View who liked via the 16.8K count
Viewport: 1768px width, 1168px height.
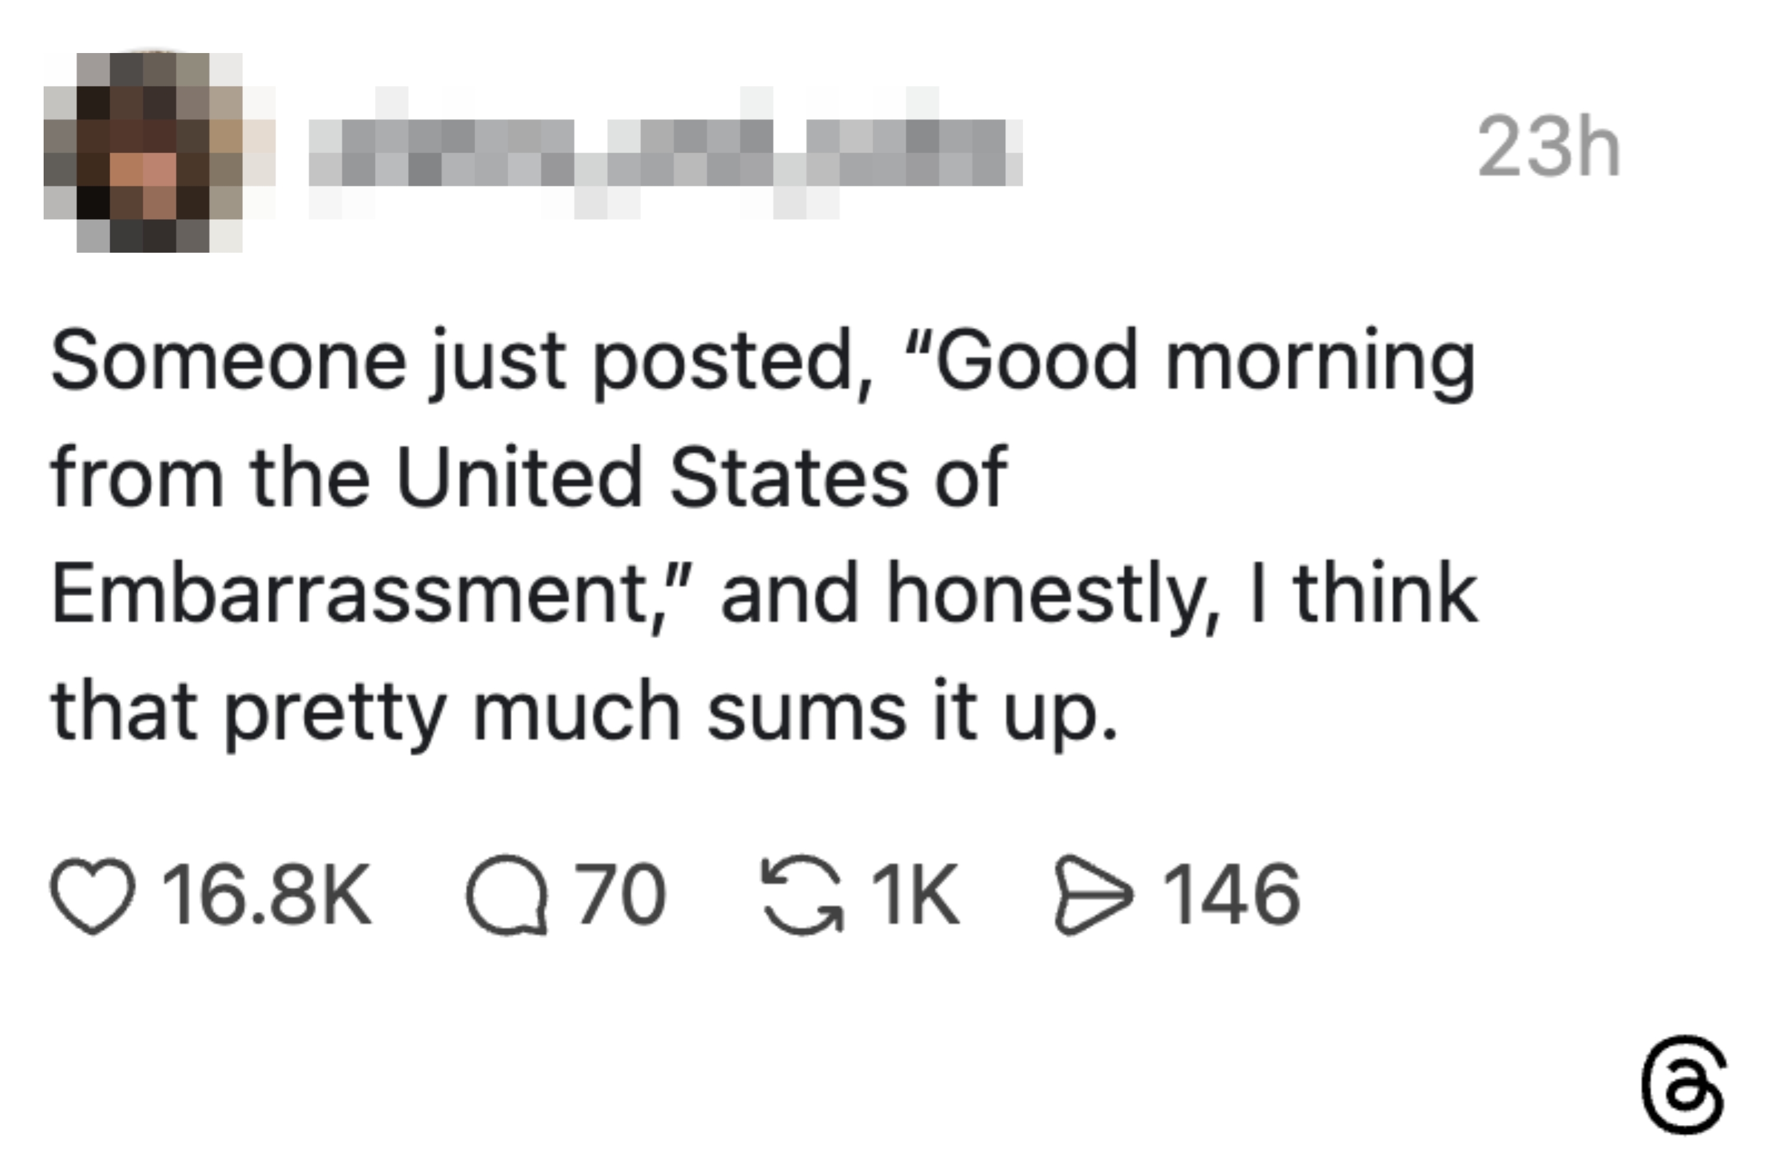(x=266, y=895)
